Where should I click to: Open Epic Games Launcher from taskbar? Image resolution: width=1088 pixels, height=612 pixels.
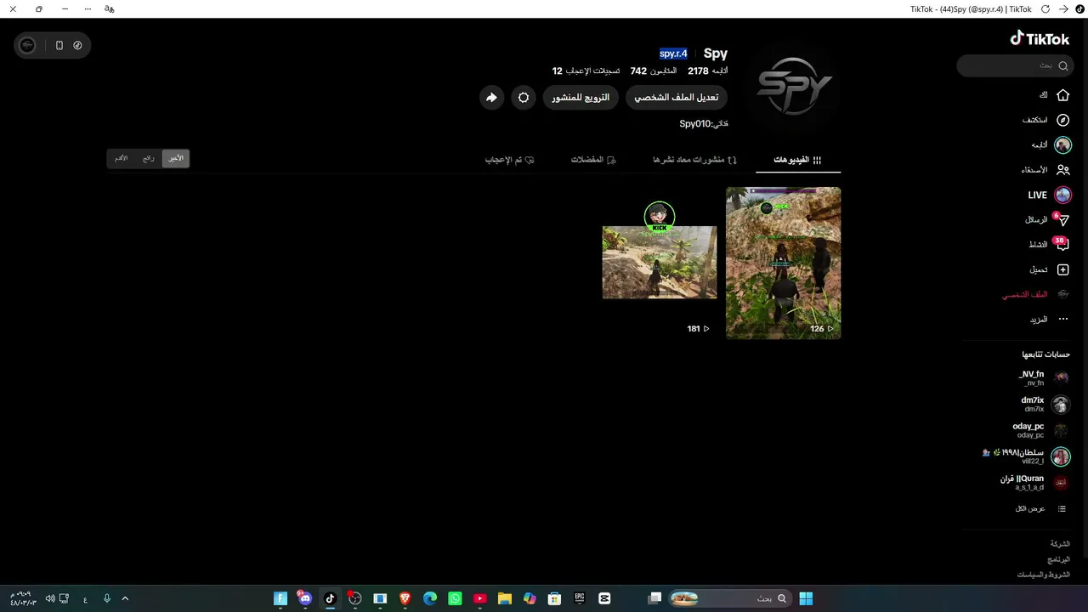click(x=580, y=598)
